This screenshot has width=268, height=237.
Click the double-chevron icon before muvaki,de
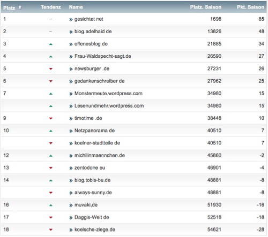point(71,205)
